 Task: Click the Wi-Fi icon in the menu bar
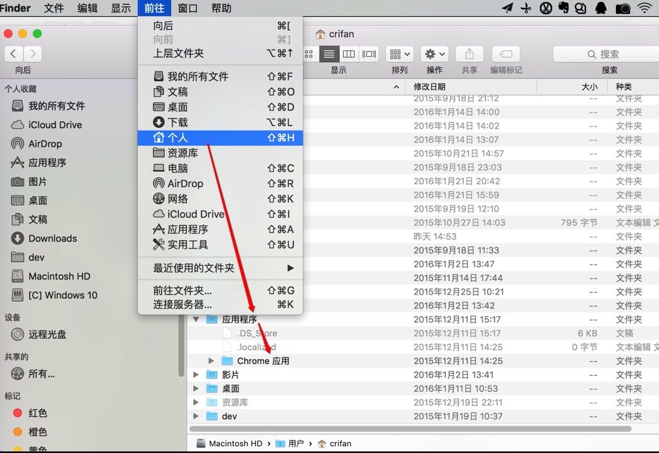pyautogui.click(x=644, y=8)
